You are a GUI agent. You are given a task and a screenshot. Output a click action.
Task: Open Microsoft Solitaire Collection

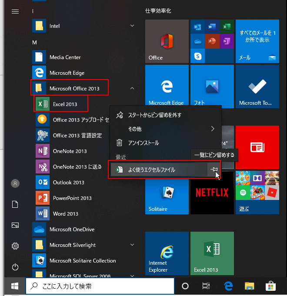pos(84,261)
